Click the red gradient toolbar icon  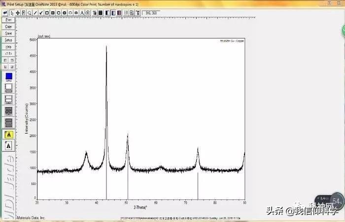tap(119, 13)
